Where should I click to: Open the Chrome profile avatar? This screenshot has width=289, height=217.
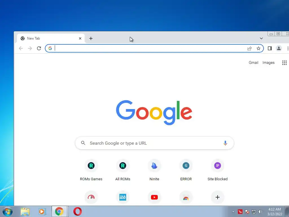(279, 48)
